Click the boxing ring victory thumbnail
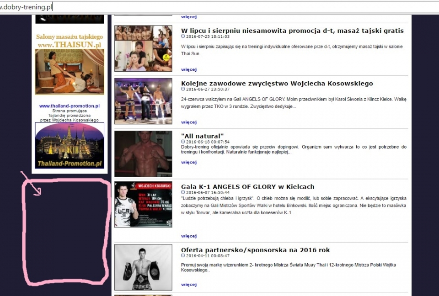Image resolution: width=439 pixels, height=296 pixels. coord(143,101)
